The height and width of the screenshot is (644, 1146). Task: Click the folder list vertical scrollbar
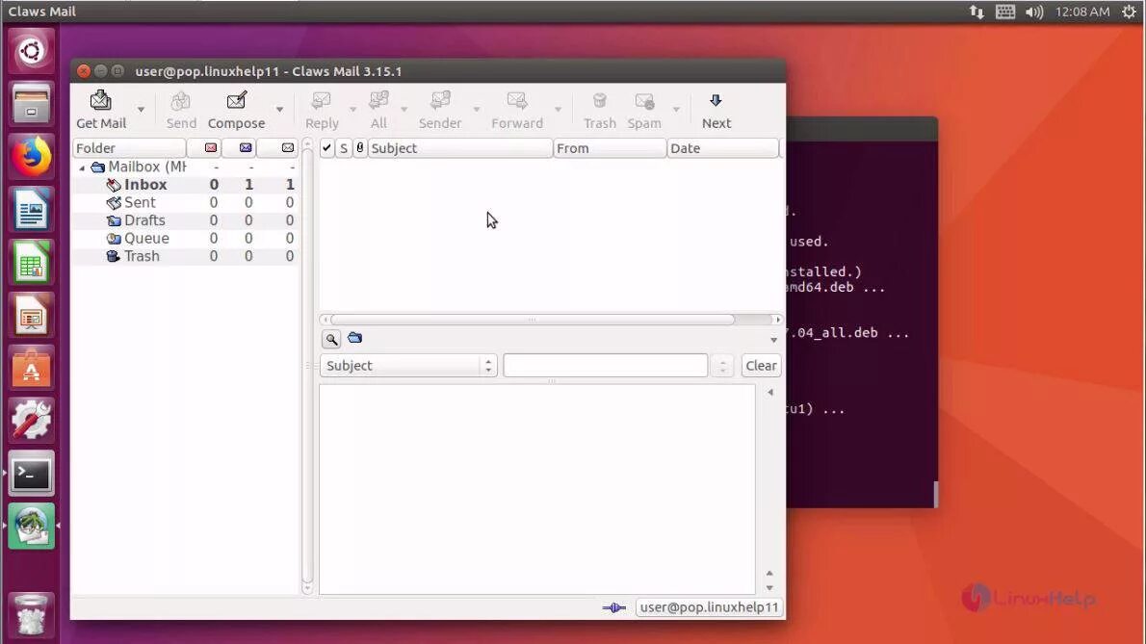point(307,365)
